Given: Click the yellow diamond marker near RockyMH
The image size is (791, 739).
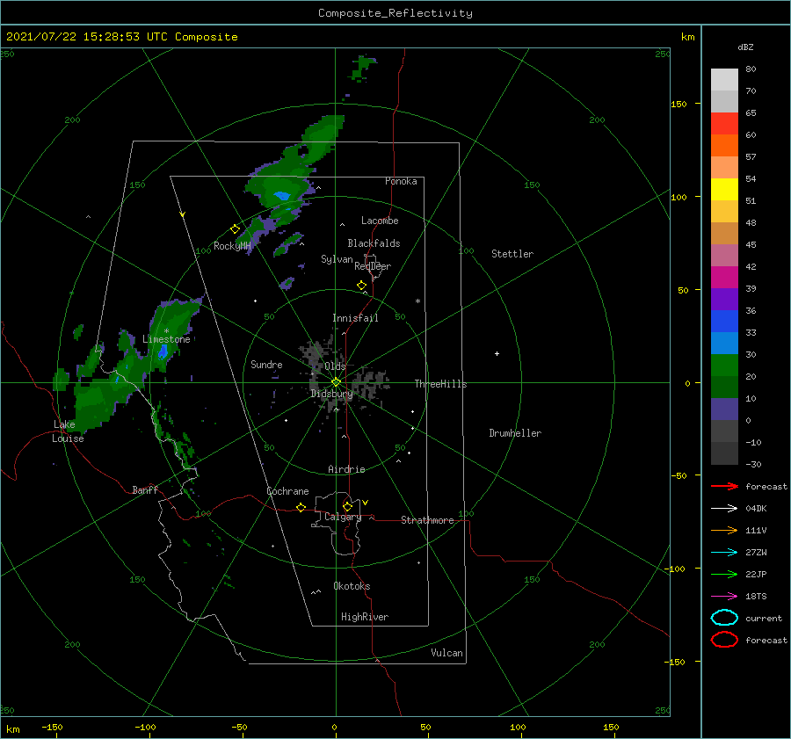Looking at the screenshot, I should pos(235,229).
